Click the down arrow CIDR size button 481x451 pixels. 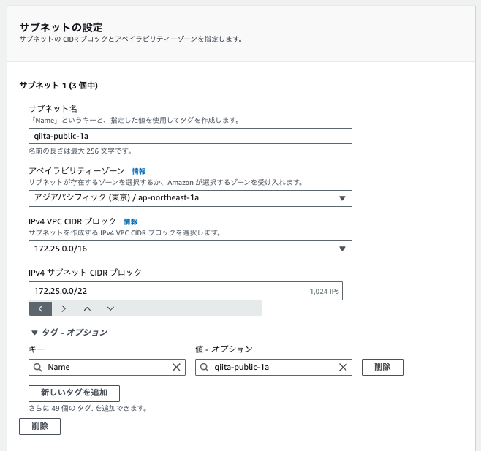click(110, 308)
